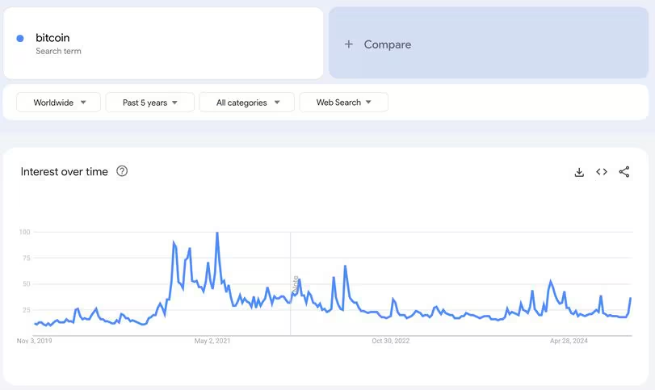655x390 pixels.
Task: Share the Interest over time chart
Action: 624,172
